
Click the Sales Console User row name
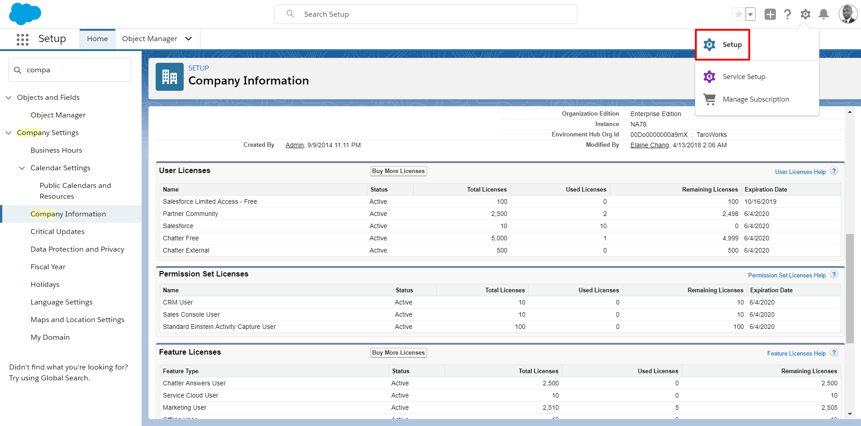(x=191, y=315)
